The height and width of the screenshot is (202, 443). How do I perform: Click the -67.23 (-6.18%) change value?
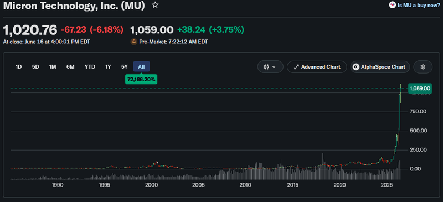[x=92, y=30]
